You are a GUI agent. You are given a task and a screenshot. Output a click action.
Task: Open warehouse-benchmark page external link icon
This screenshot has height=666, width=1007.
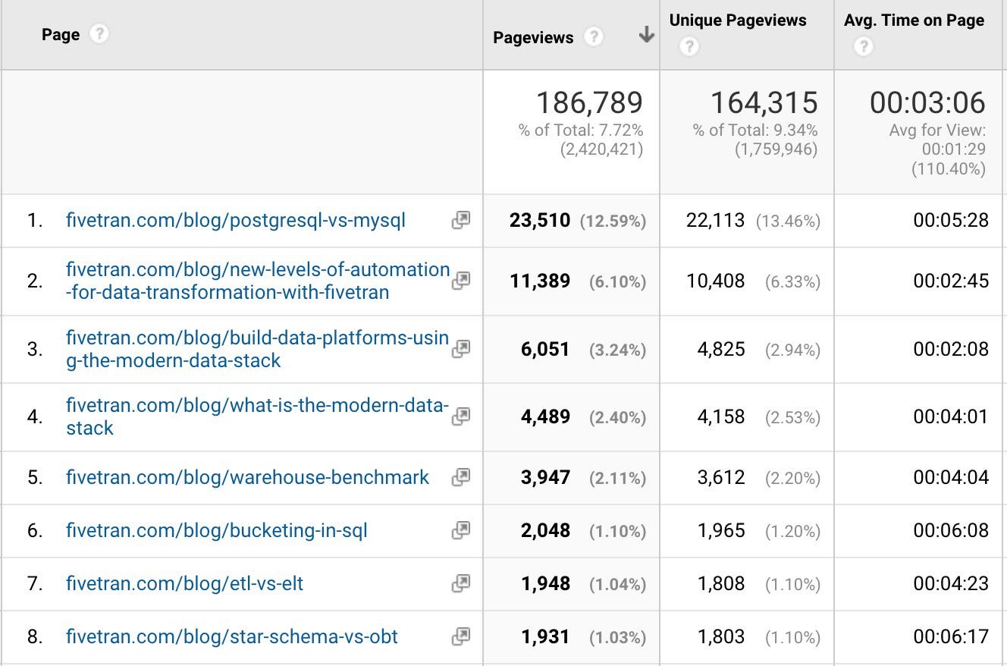click(x=460, y=477)
